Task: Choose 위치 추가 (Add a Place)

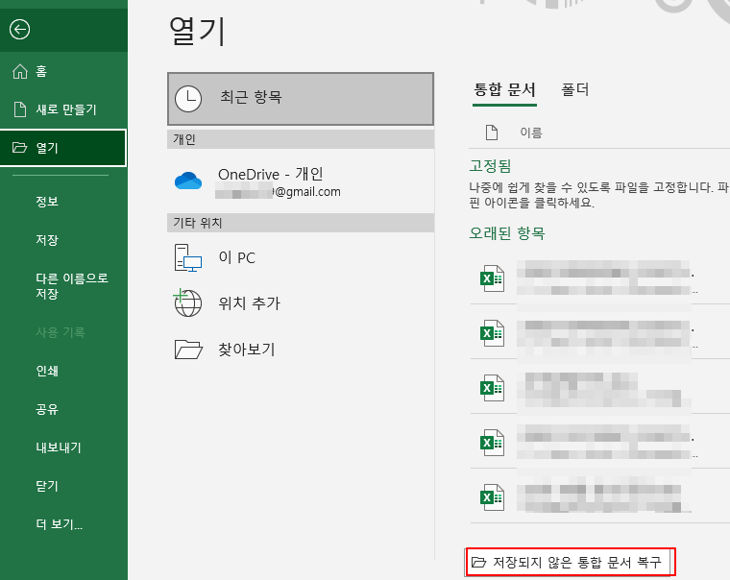Action: coord(301,303)
